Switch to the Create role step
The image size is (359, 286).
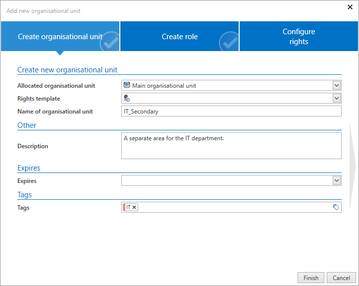pyautogui.click(x=179, y=36)
